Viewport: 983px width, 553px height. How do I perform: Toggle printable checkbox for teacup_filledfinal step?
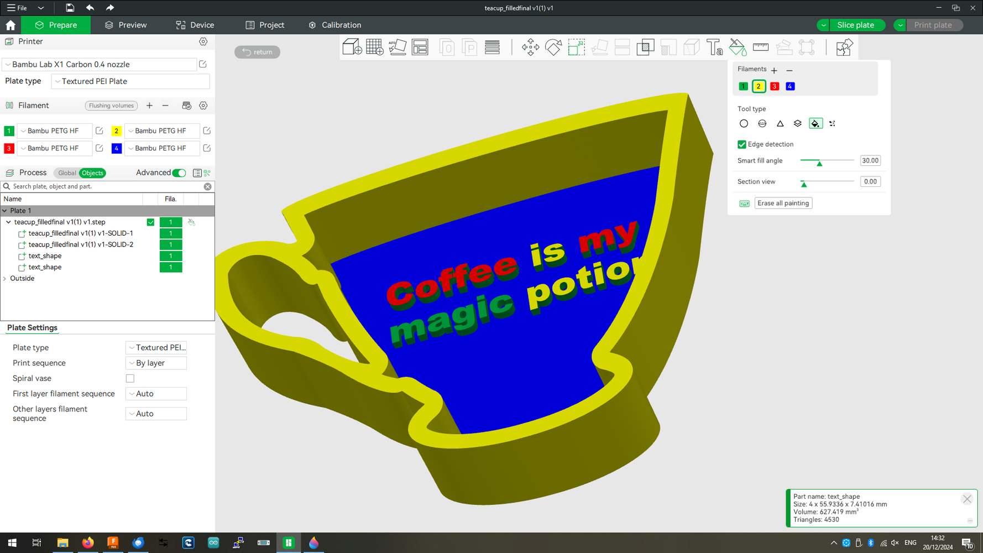(x=150, y=222)
